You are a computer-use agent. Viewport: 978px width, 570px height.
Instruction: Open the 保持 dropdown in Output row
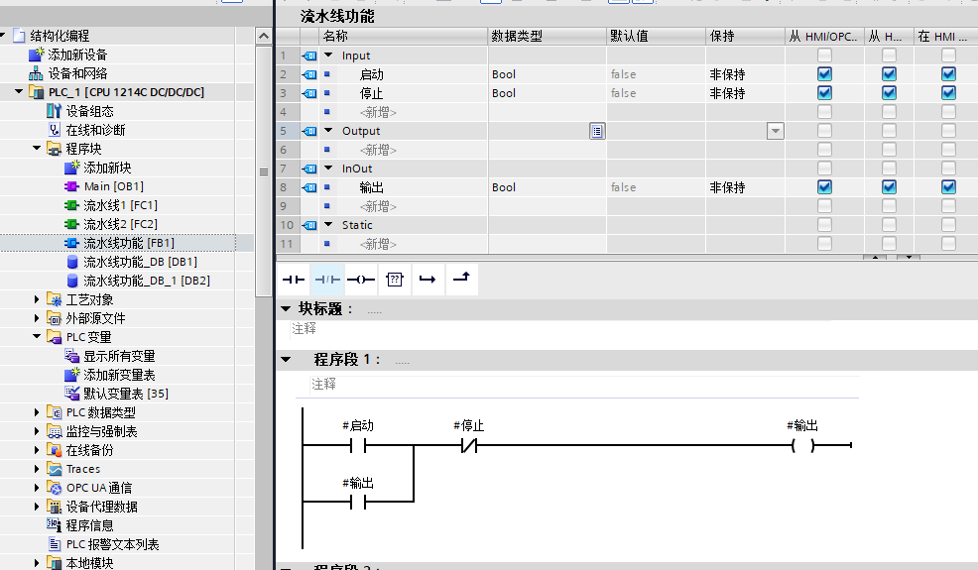tap(775, 131)
